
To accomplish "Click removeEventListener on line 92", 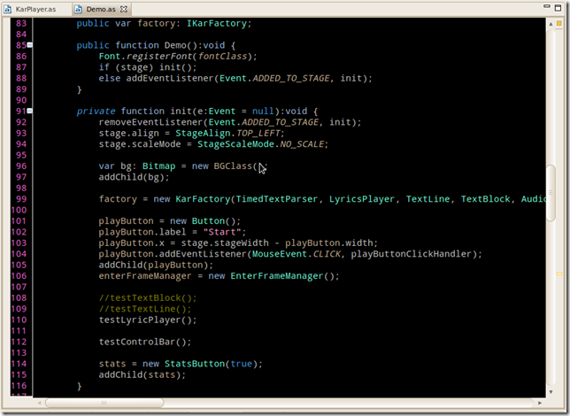I will pos(150,122).
